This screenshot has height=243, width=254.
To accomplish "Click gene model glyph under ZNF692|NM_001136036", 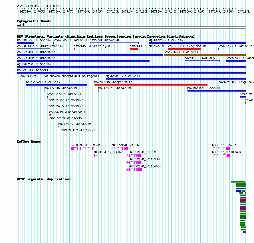I will coord(134,170).
